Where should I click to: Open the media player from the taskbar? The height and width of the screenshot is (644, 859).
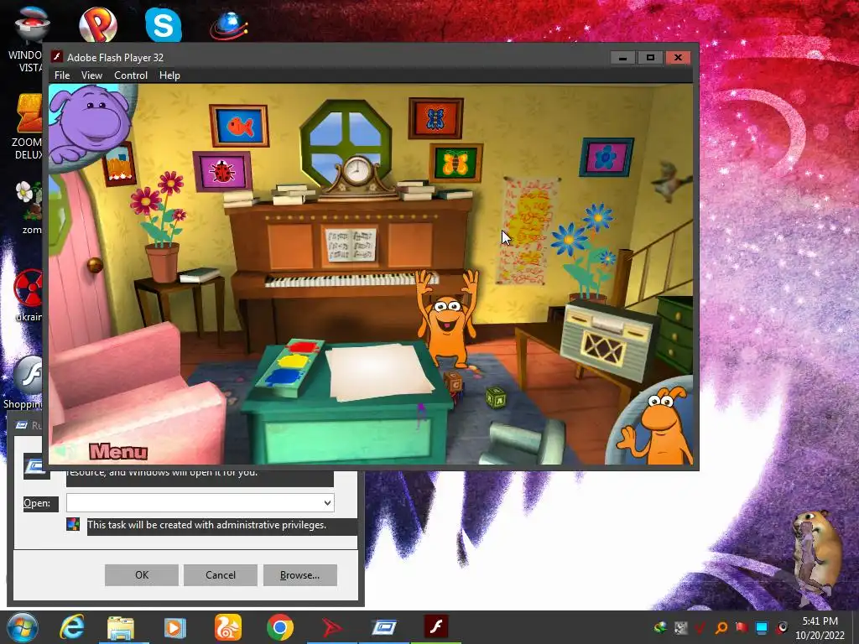click(174, 627)
